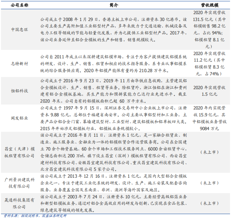The image size is (232, 218).
Task: Click the 恒铝科技 description starting 公司成立于2016年9月23日
Action: click(113, 91)
